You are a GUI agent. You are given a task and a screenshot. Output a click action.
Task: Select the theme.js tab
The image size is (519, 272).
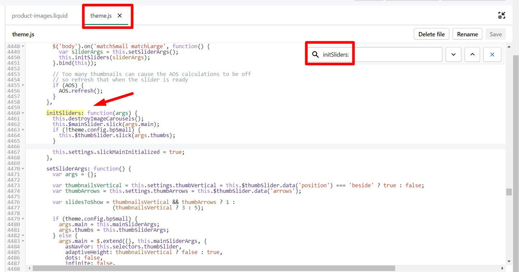(x=101, y=16)
